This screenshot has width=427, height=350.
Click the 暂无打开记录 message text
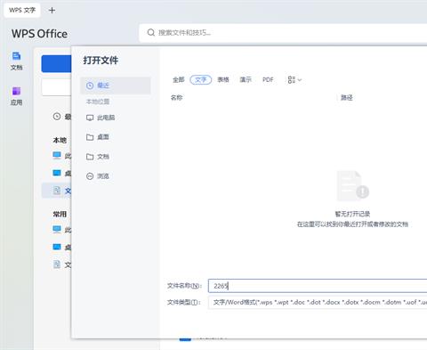[x=352, y=214]
